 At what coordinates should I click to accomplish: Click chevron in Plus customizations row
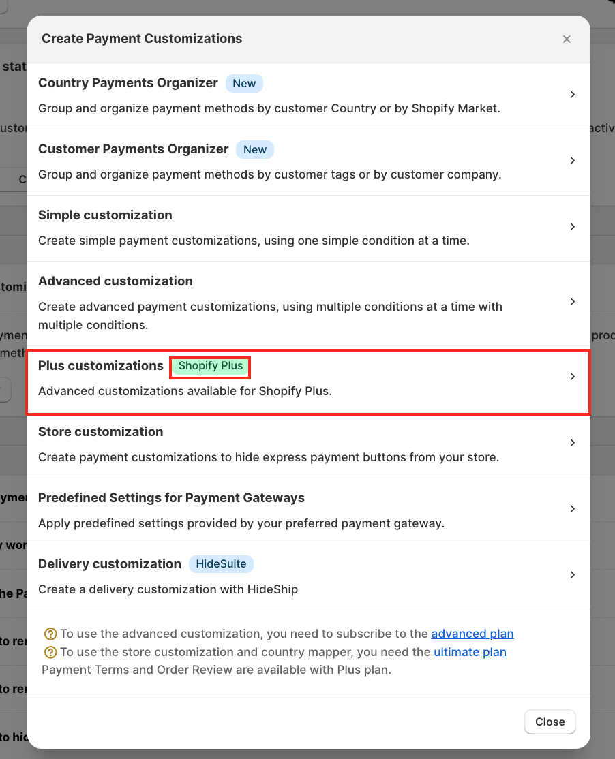pos(573,377)
